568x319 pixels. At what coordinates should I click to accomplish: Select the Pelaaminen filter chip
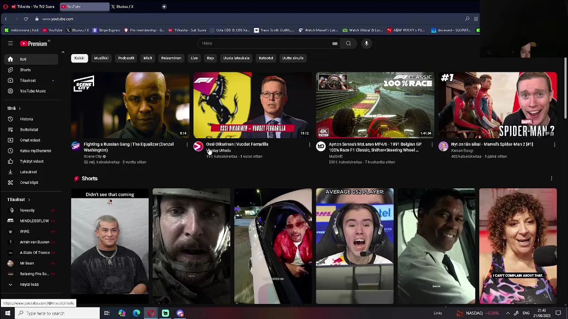(171, 58)
